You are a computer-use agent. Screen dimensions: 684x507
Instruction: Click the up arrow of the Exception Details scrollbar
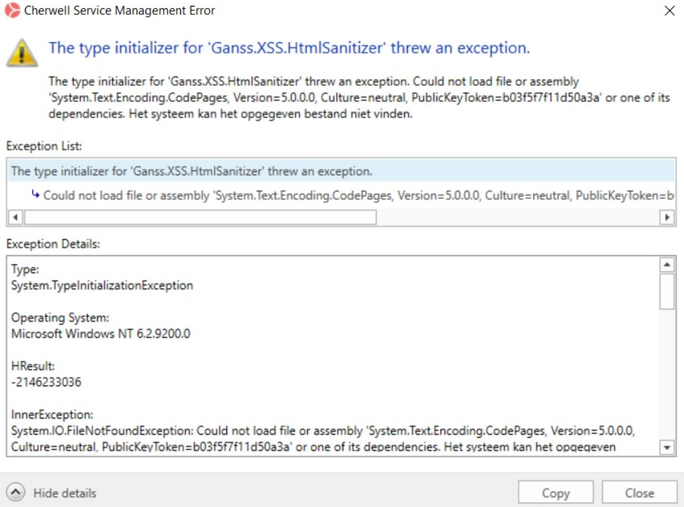[667, 265]
